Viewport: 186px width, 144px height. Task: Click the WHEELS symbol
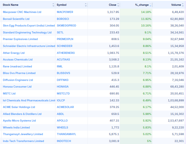tap(63, 128)
